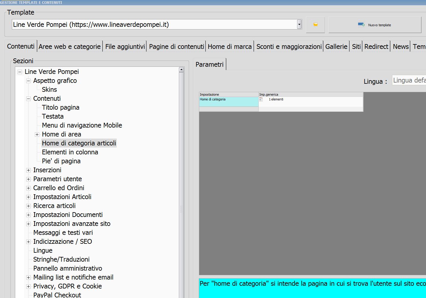Collapse the Contenuti tree node
The image size is (426, 298).
point(29,99)
